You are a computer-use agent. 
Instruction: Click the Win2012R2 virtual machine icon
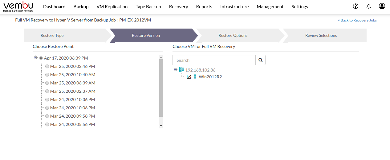pyautogui.click(x=195, y=76)
